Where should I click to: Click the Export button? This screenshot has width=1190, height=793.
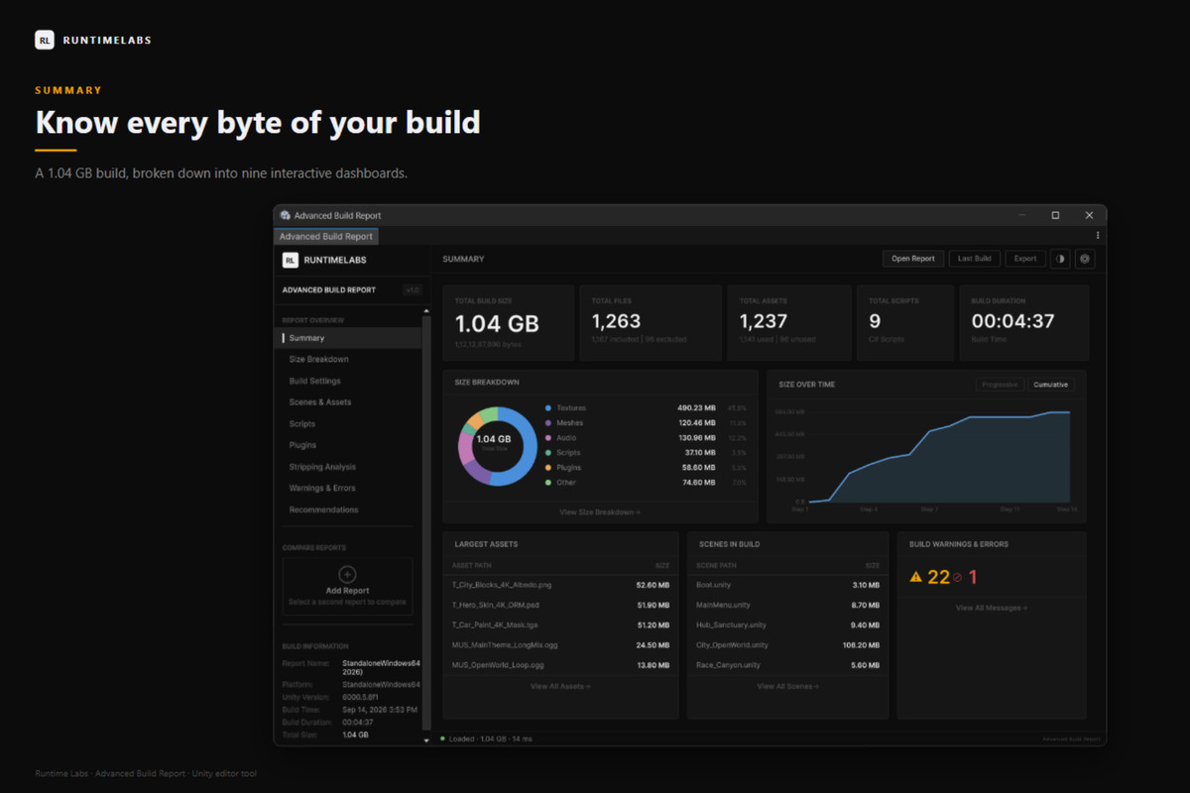(1025, 259)
